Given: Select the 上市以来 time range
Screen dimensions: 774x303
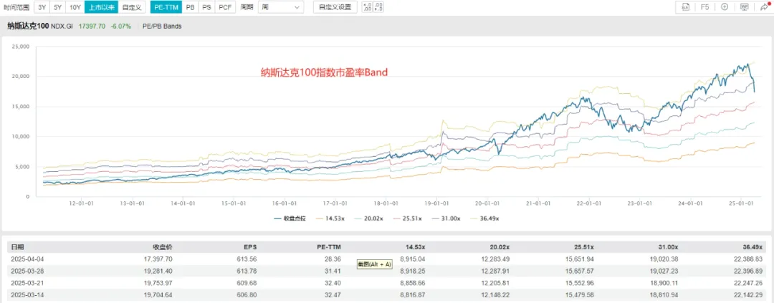Looking at the screenshot, I should tap(101, 7).
